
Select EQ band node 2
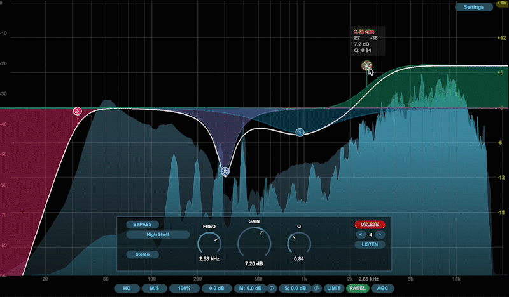click(225, 171)
